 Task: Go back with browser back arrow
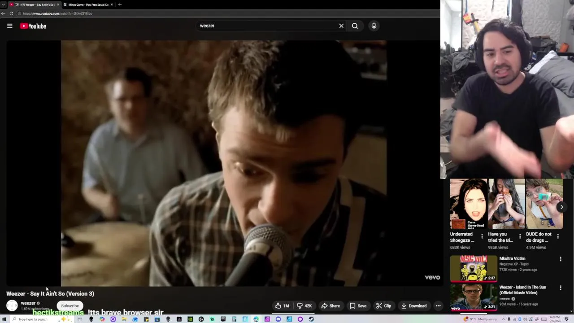tap(4, 13)
